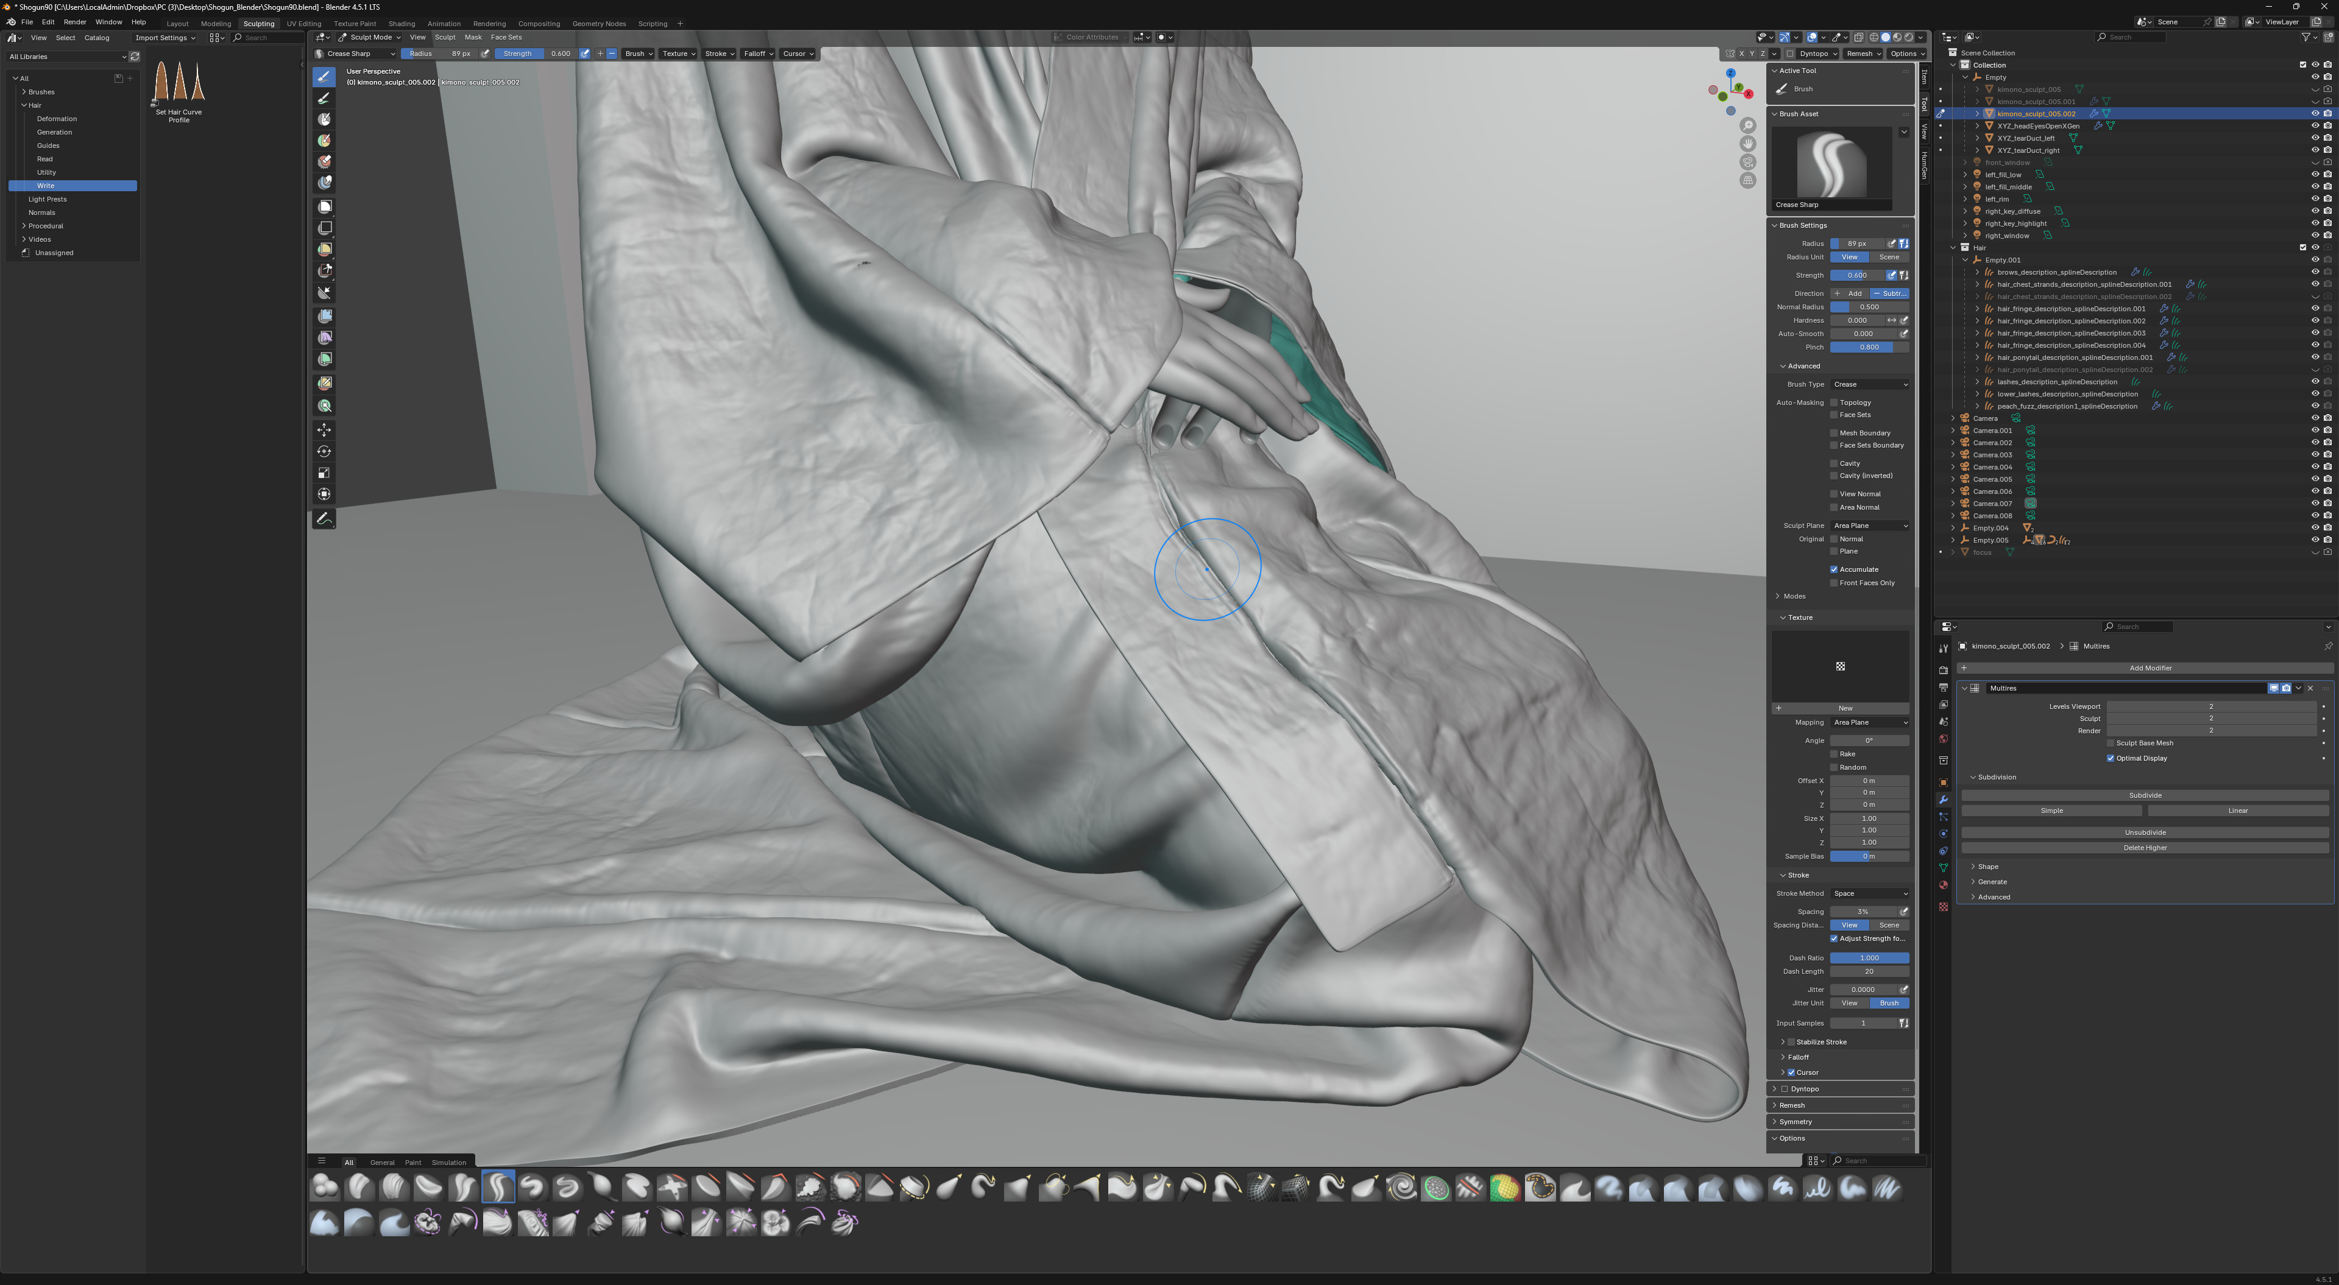Toggle X-ray display icon in header
2339x1285 pixels.
coord(1859,37)
